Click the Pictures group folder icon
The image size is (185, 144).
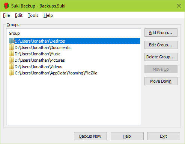pos(11,60)
